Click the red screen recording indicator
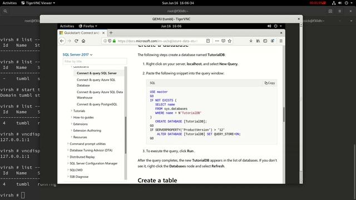This screenshot has width=356, height=200. click(x=318, y=3)
